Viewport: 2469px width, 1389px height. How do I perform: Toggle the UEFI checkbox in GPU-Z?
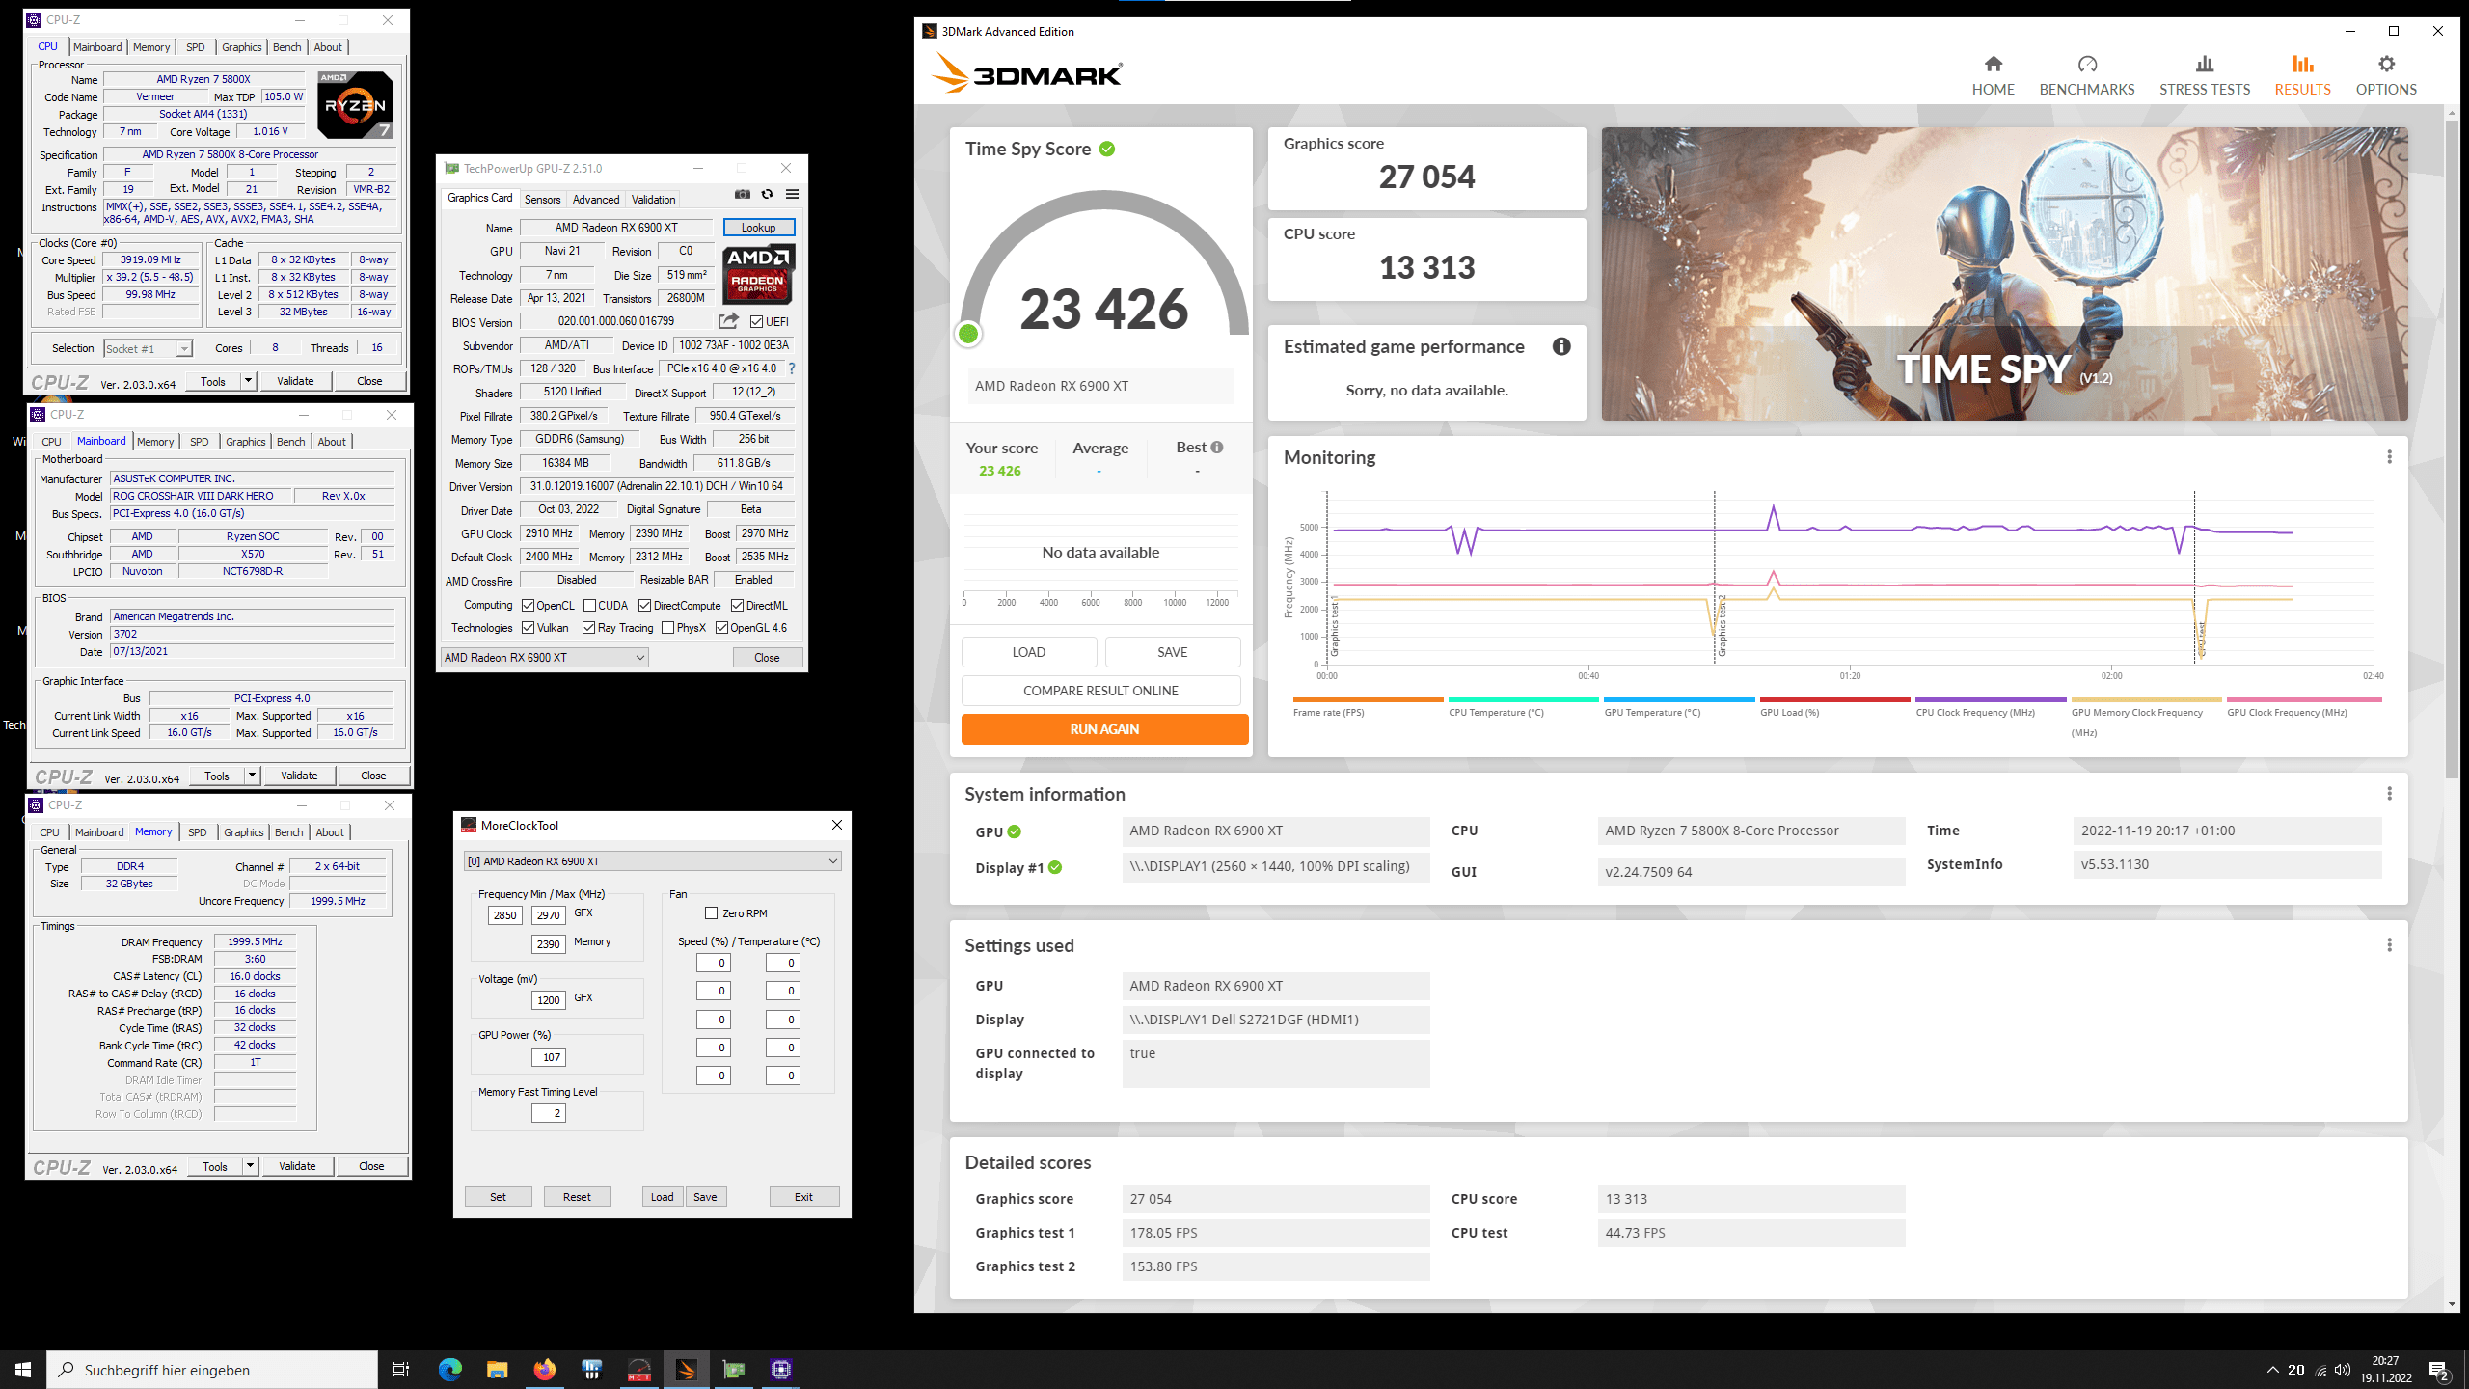coord(756,322)
